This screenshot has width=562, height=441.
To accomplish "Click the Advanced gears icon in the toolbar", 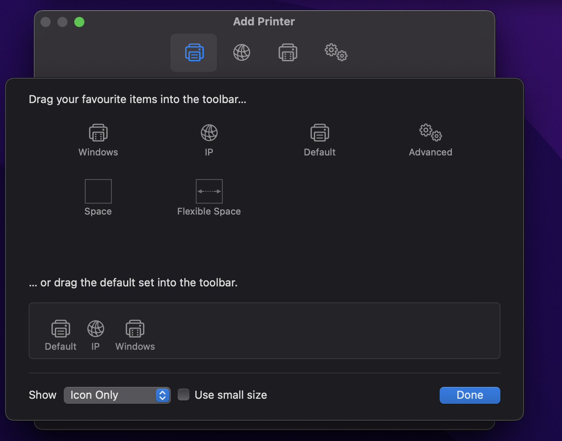I will click(335, 52).
